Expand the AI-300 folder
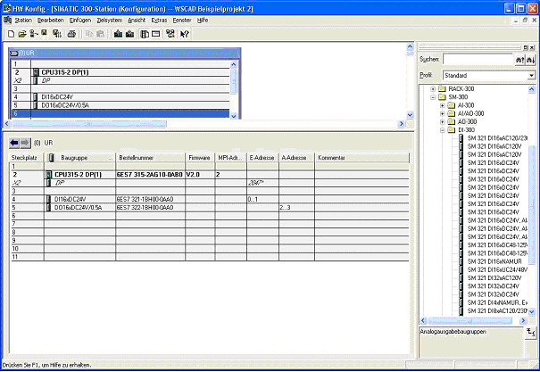Viewport: 540px width, 372px height. coord(443,105)
